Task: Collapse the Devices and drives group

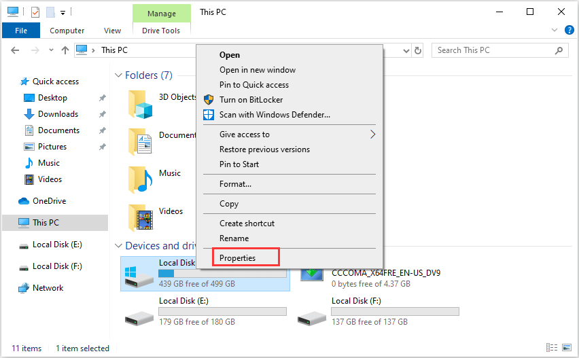Action: tap(118, 246)
